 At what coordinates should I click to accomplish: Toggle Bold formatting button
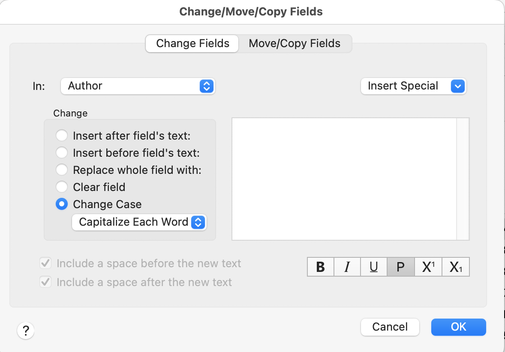click(320, 267)
